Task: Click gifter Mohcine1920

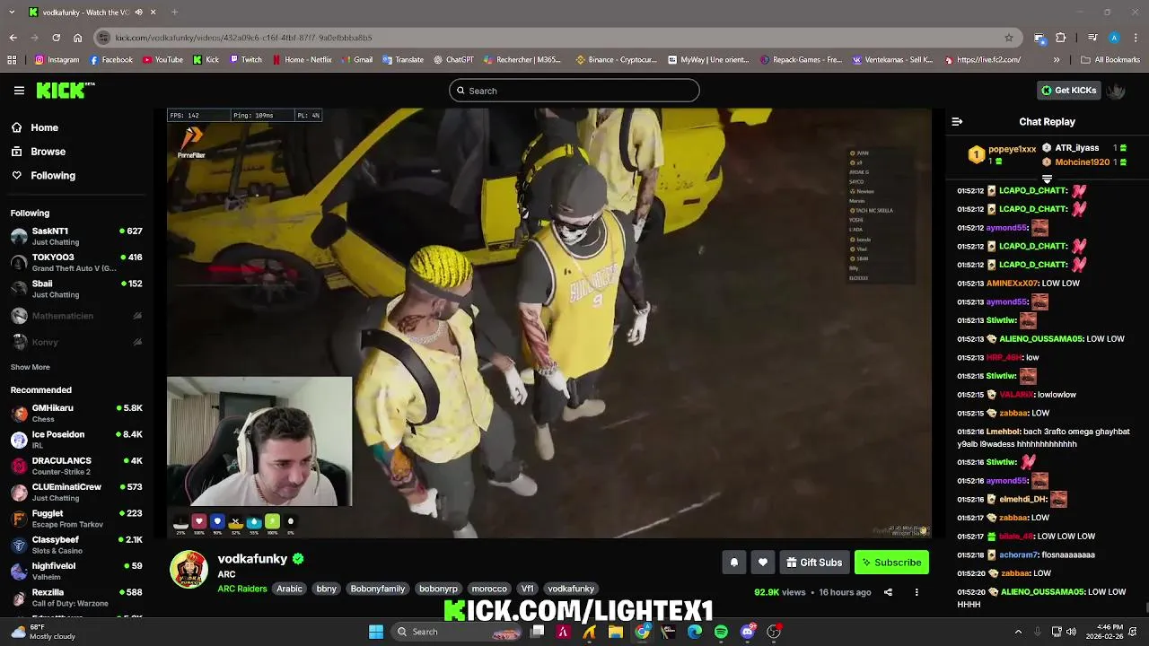Action: click(1082, 162)
